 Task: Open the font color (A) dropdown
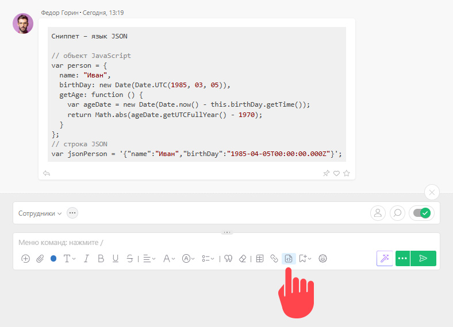(169, 259)
